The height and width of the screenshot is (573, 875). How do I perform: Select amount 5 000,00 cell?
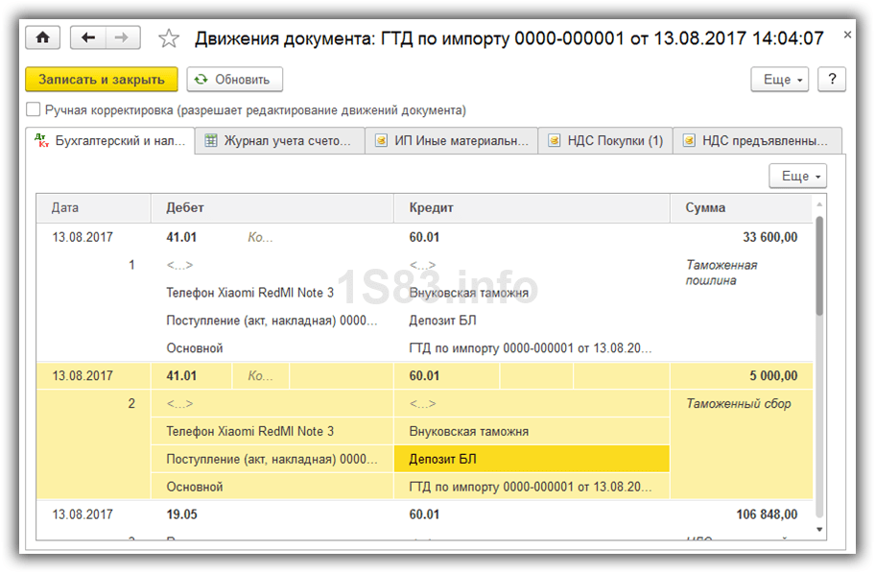(741, 376)
